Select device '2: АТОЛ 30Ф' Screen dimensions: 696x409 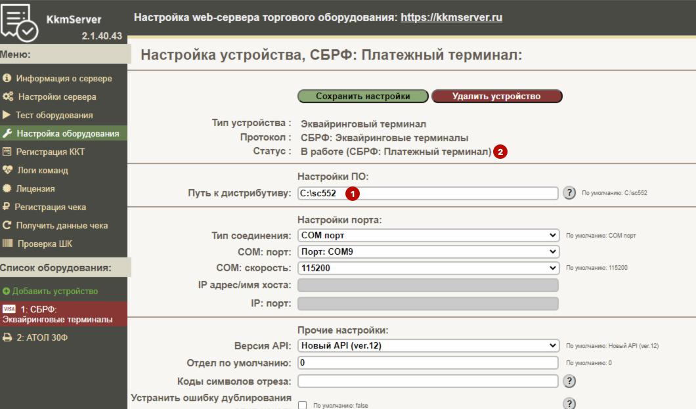point(64,337)
